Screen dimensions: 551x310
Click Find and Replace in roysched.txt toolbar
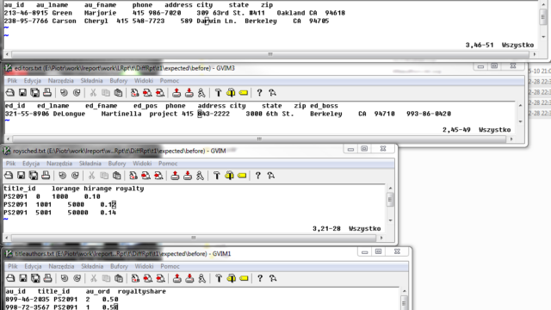133,176
